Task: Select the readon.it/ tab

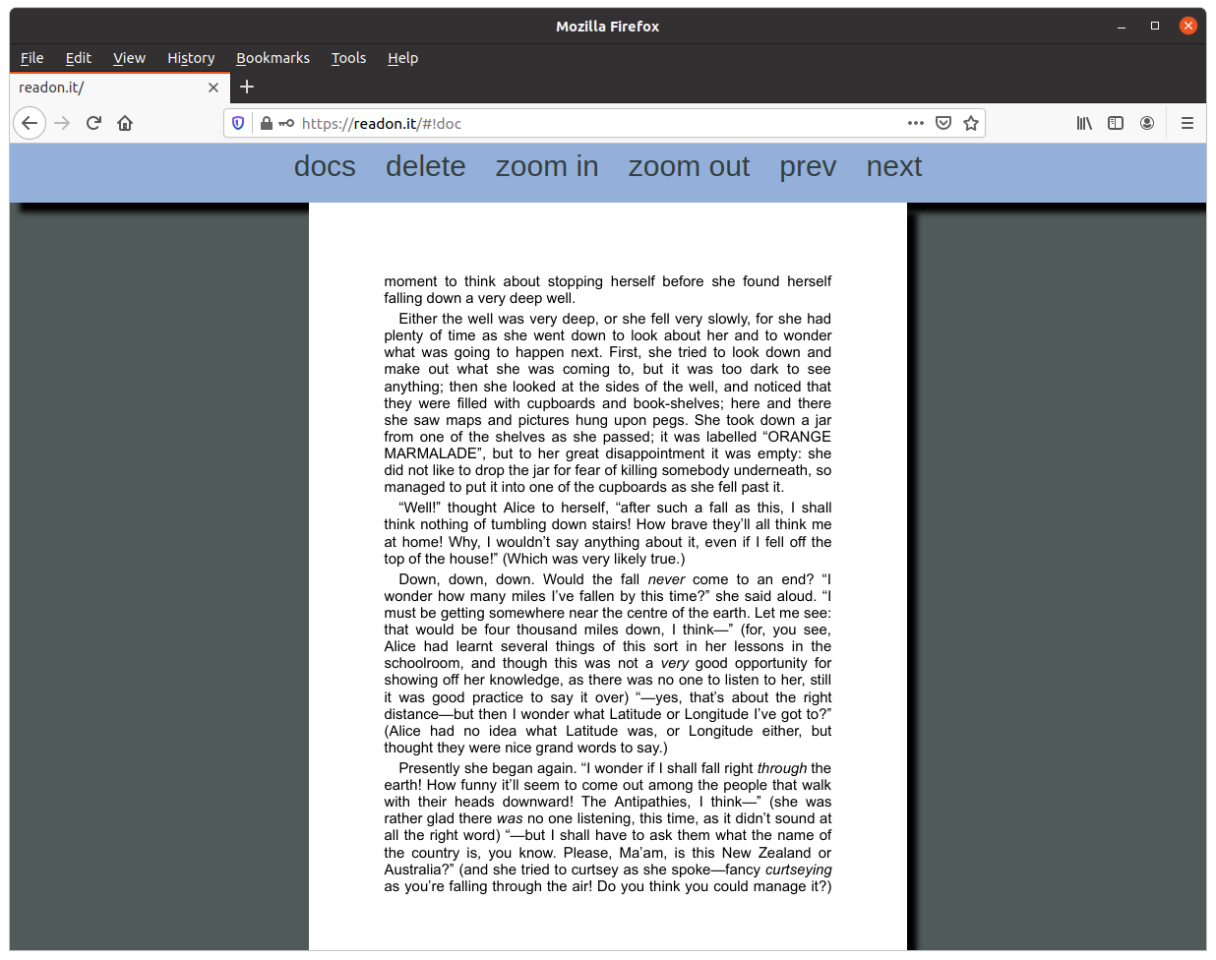Action: [x=119, y=88]
